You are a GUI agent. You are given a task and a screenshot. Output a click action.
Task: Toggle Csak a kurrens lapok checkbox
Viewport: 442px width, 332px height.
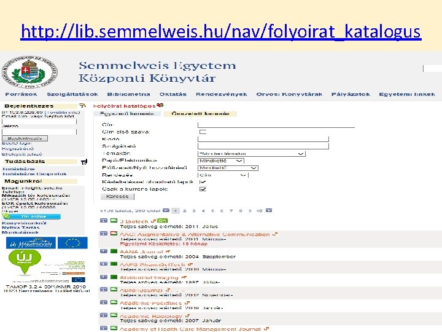(203, 189)
